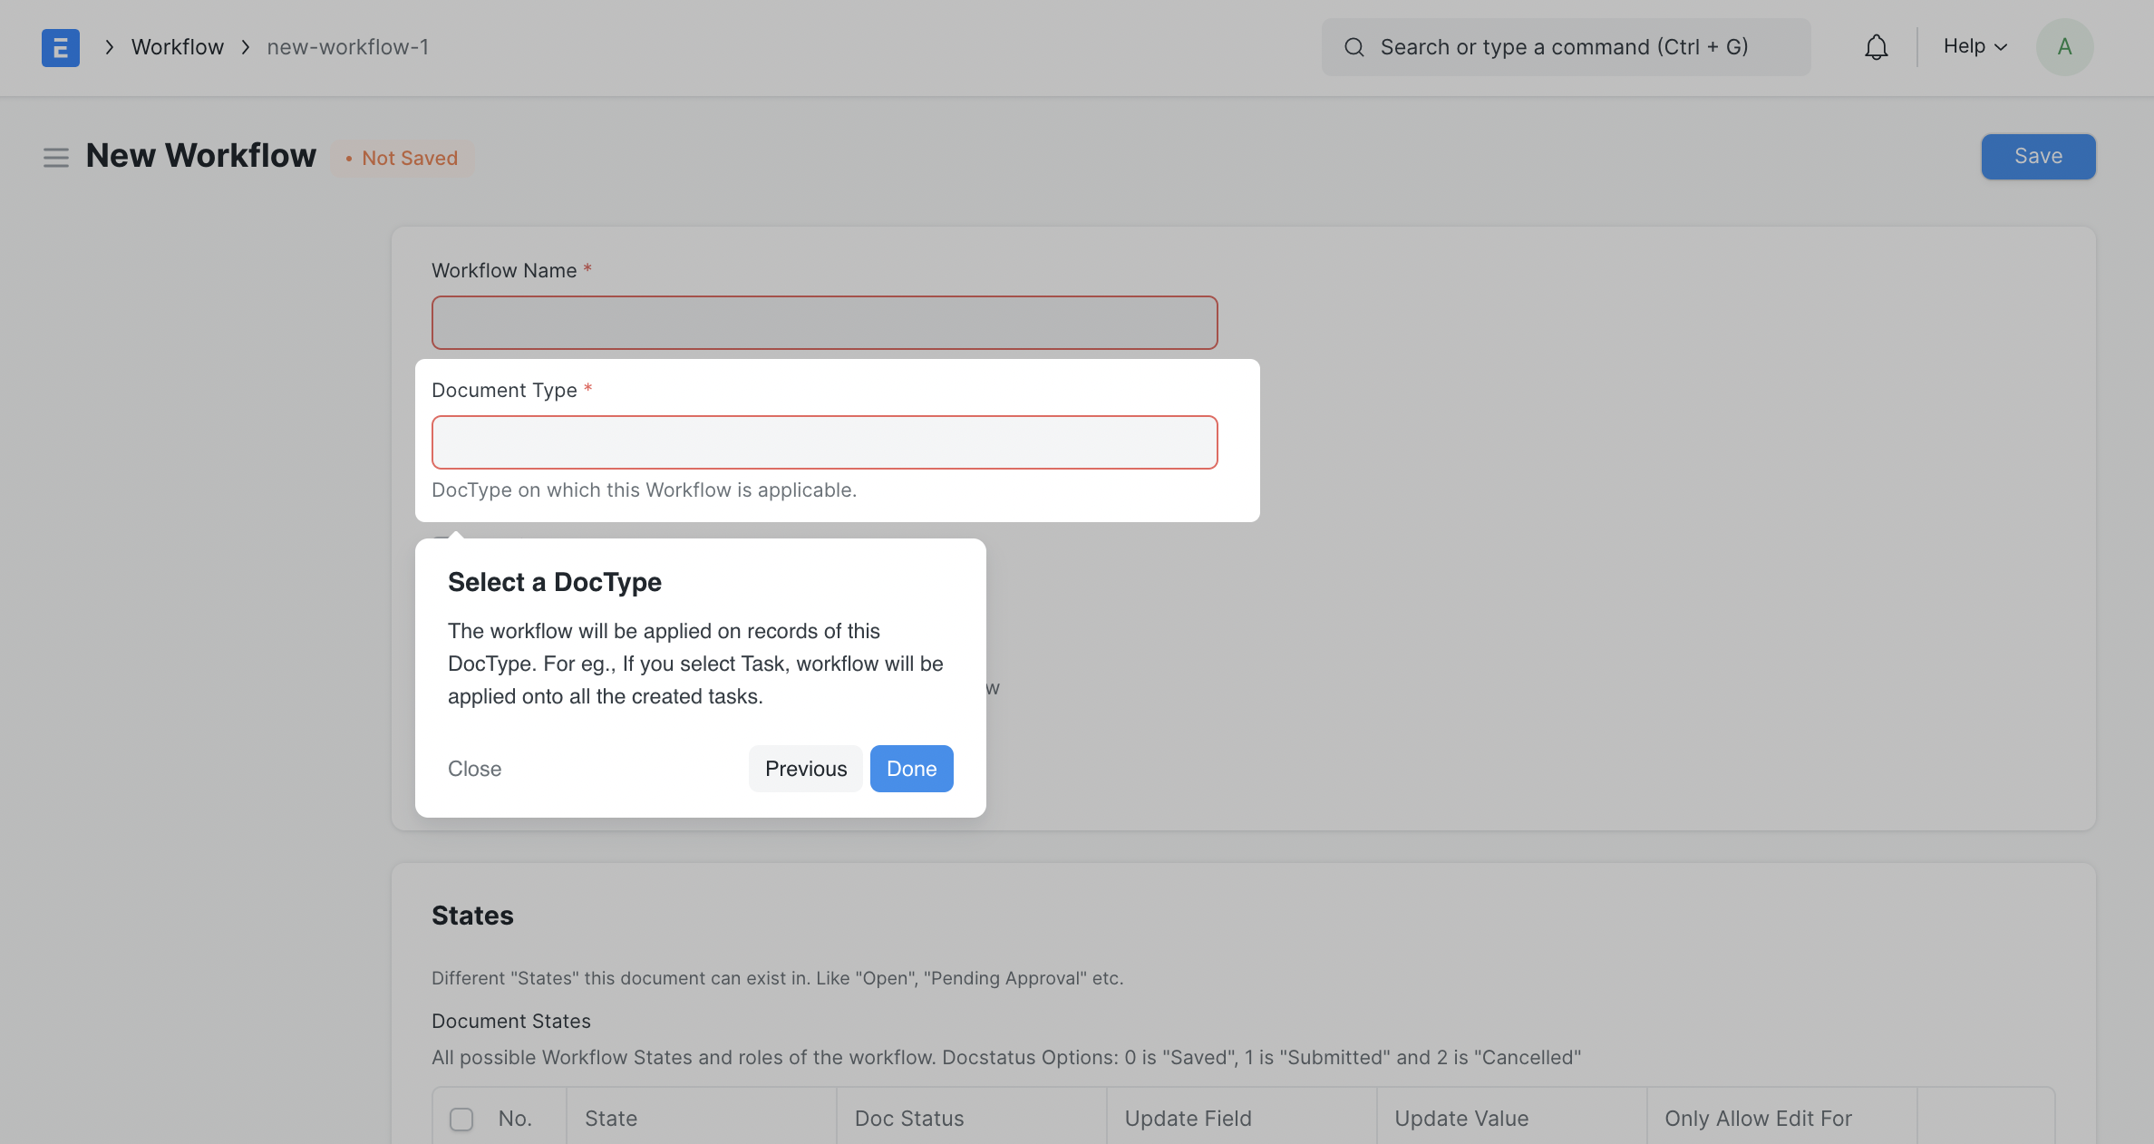Toggle the sidebar hamburger menu icon
Image resolution: width=2154 pixels, height=1144 pixels.
56,158
